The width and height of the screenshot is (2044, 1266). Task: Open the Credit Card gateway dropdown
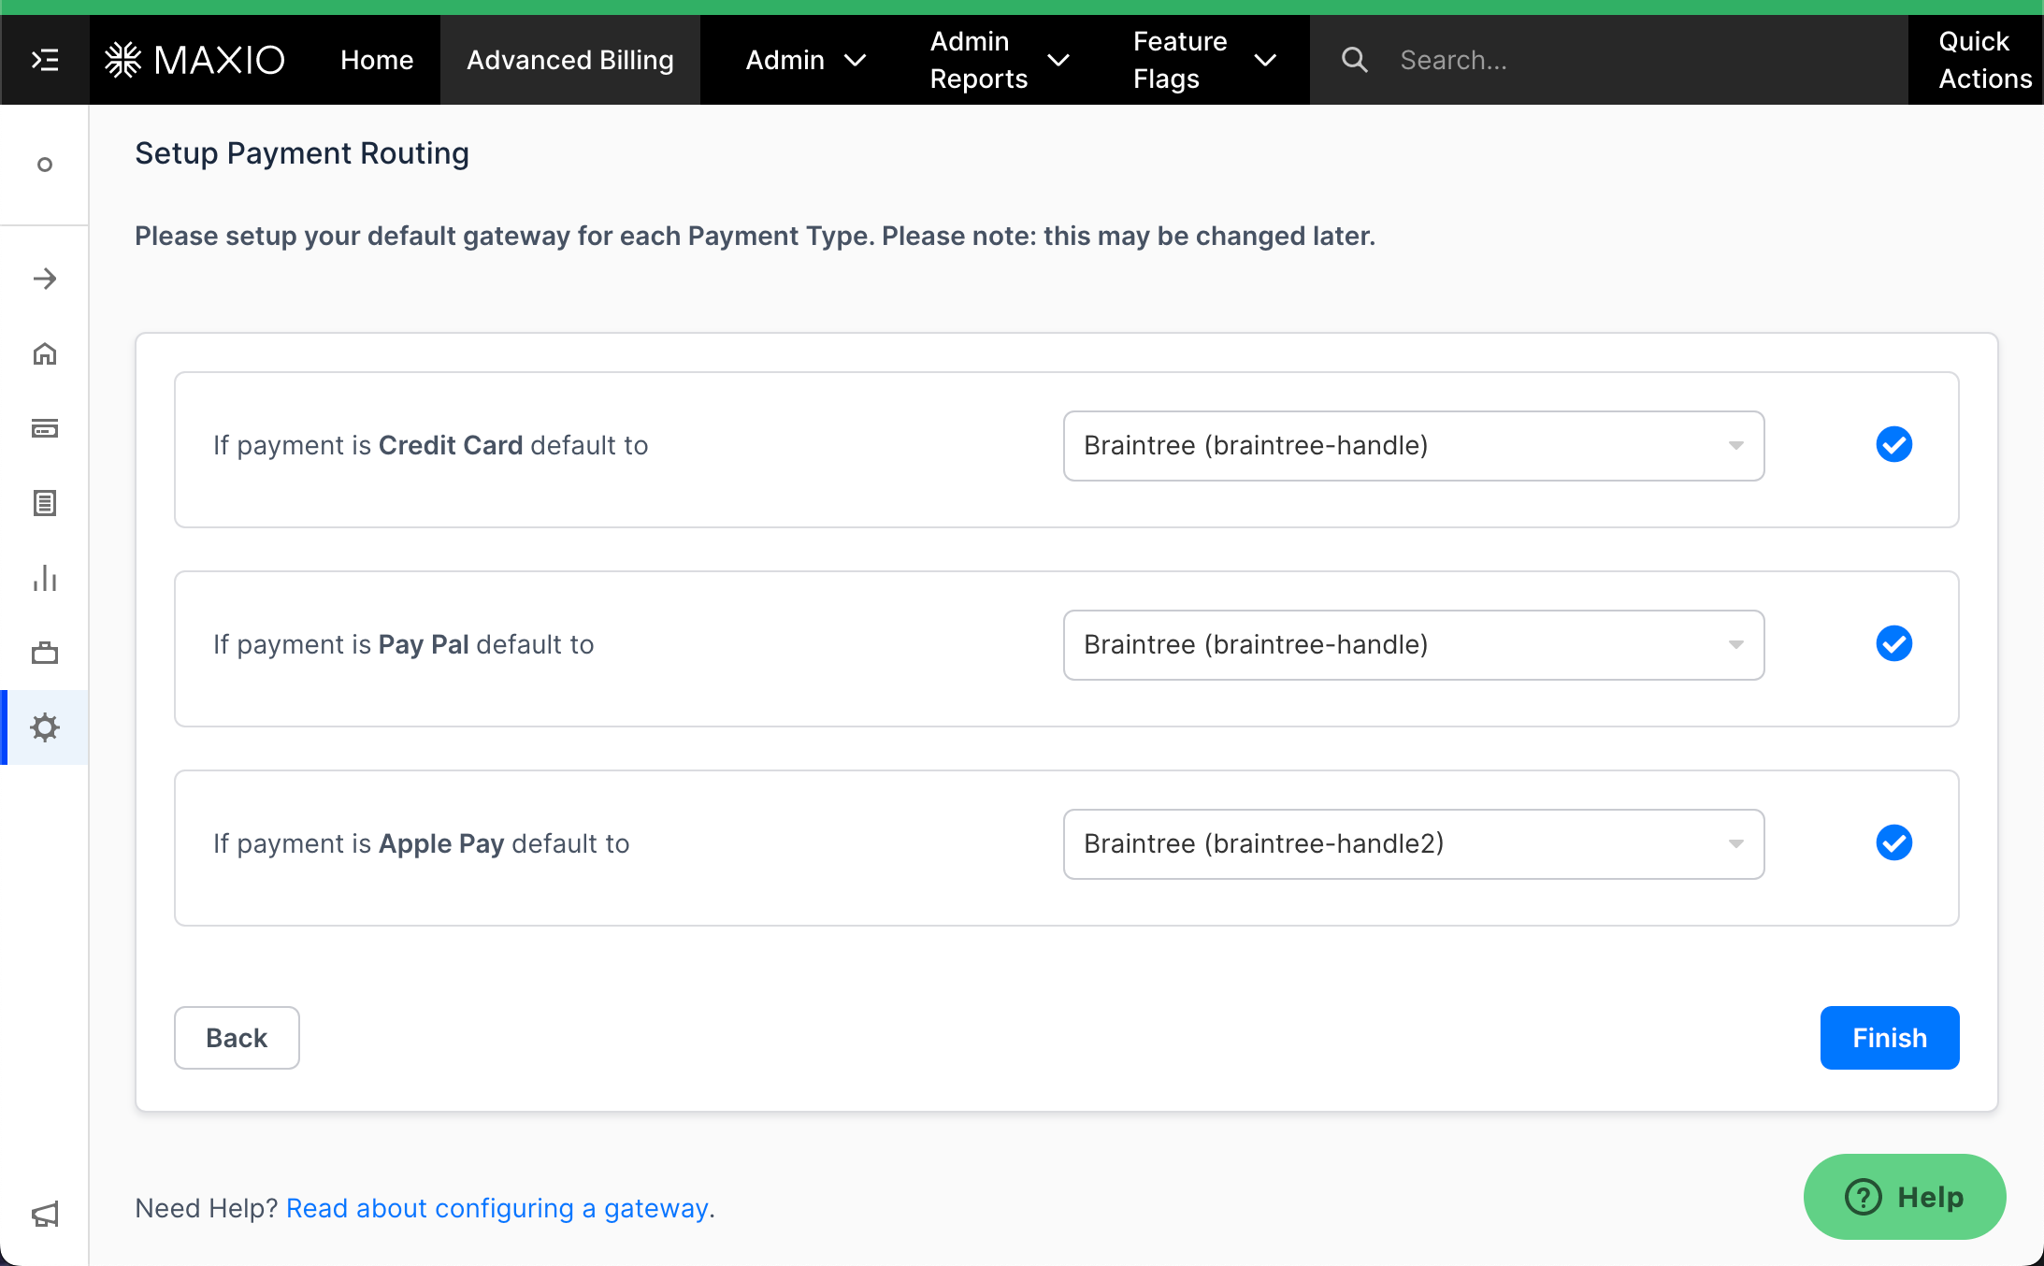[1413, 446]
